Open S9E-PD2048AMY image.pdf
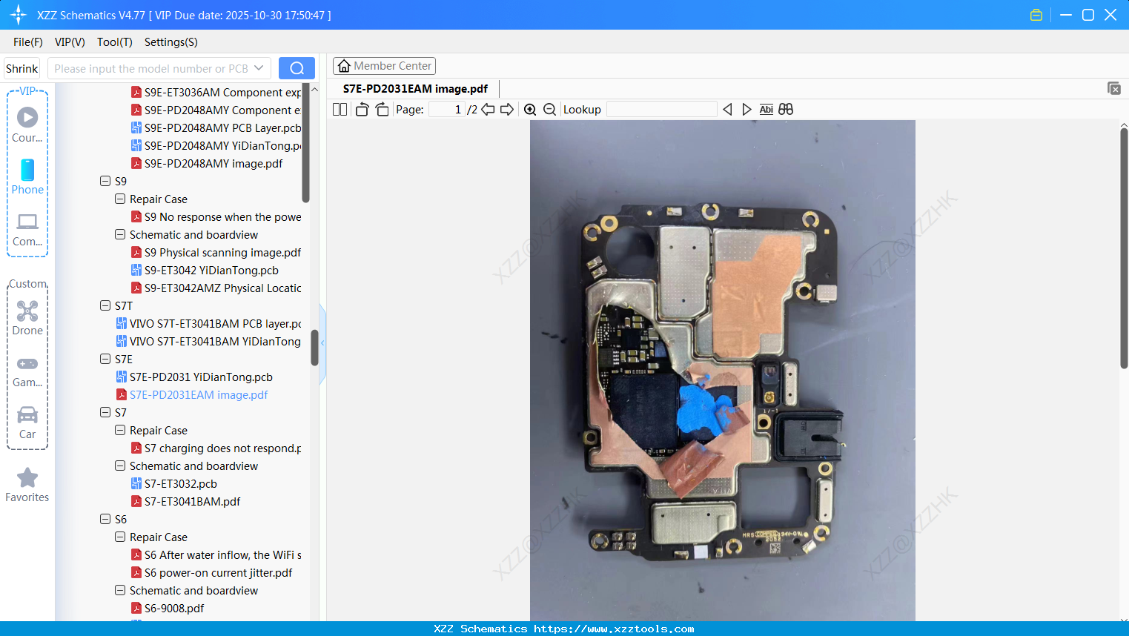This screenshot has width=1129, height=636. point(207,163)
